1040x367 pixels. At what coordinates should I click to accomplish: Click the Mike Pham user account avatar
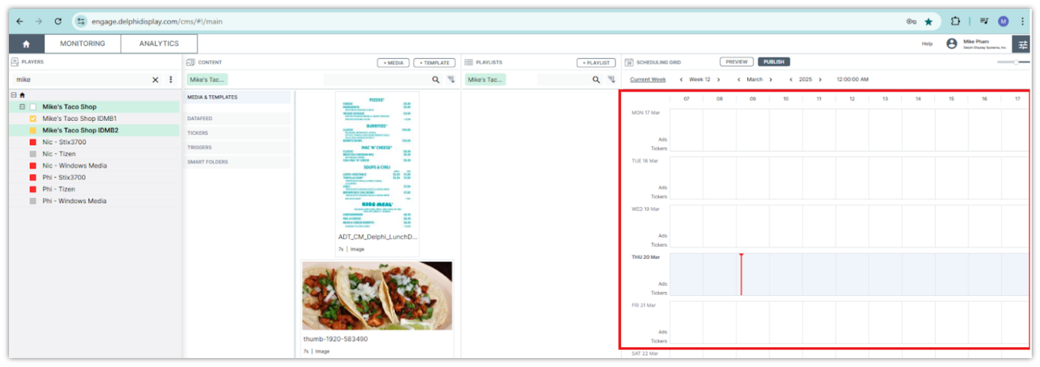point(952,44)
